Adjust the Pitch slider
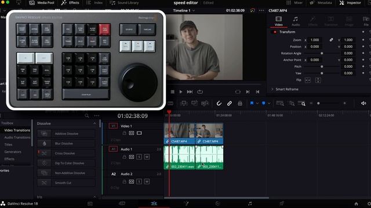The height and width of the screenshot is (208, 371). (322, 66)
